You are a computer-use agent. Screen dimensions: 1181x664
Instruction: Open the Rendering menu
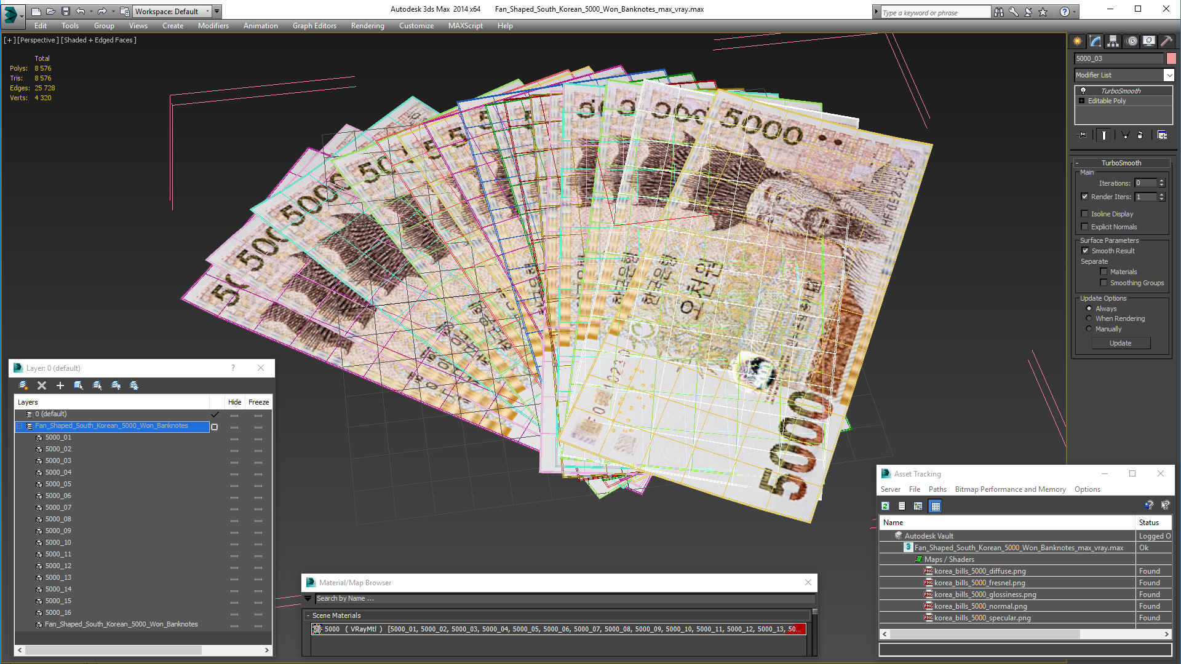(x=367, y=26)
